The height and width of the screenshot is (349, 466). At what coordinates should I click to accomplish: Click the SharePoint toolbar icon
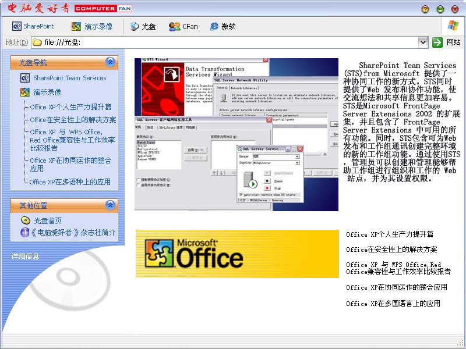[x=17, y=26]
